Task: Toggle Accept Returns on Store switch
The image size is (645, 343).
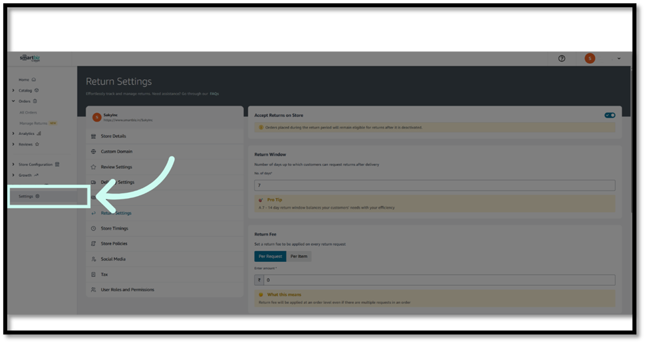Action: pyautogui.click(x=610, y=115)
